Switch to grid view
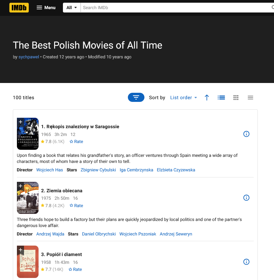 coord(236,97)
